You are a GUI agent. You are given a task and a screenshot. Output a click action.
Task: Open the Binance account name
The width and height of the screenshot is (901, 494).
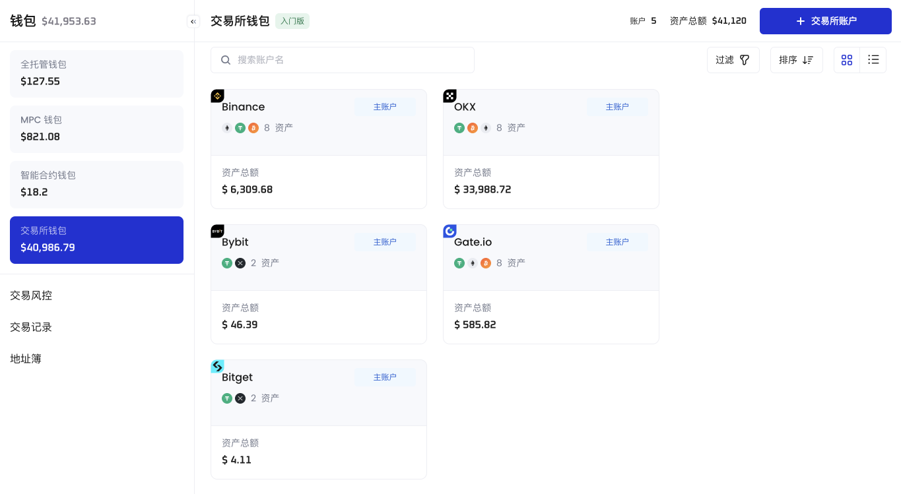click(243, 107)
